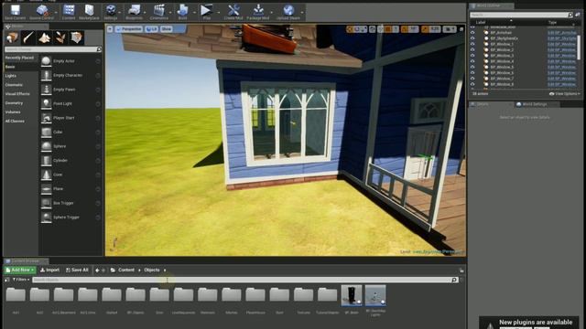Viewport: 586px width, 329px height.
Task: Open the Settings toolbar icon
Action: click(x=110, y=12)
